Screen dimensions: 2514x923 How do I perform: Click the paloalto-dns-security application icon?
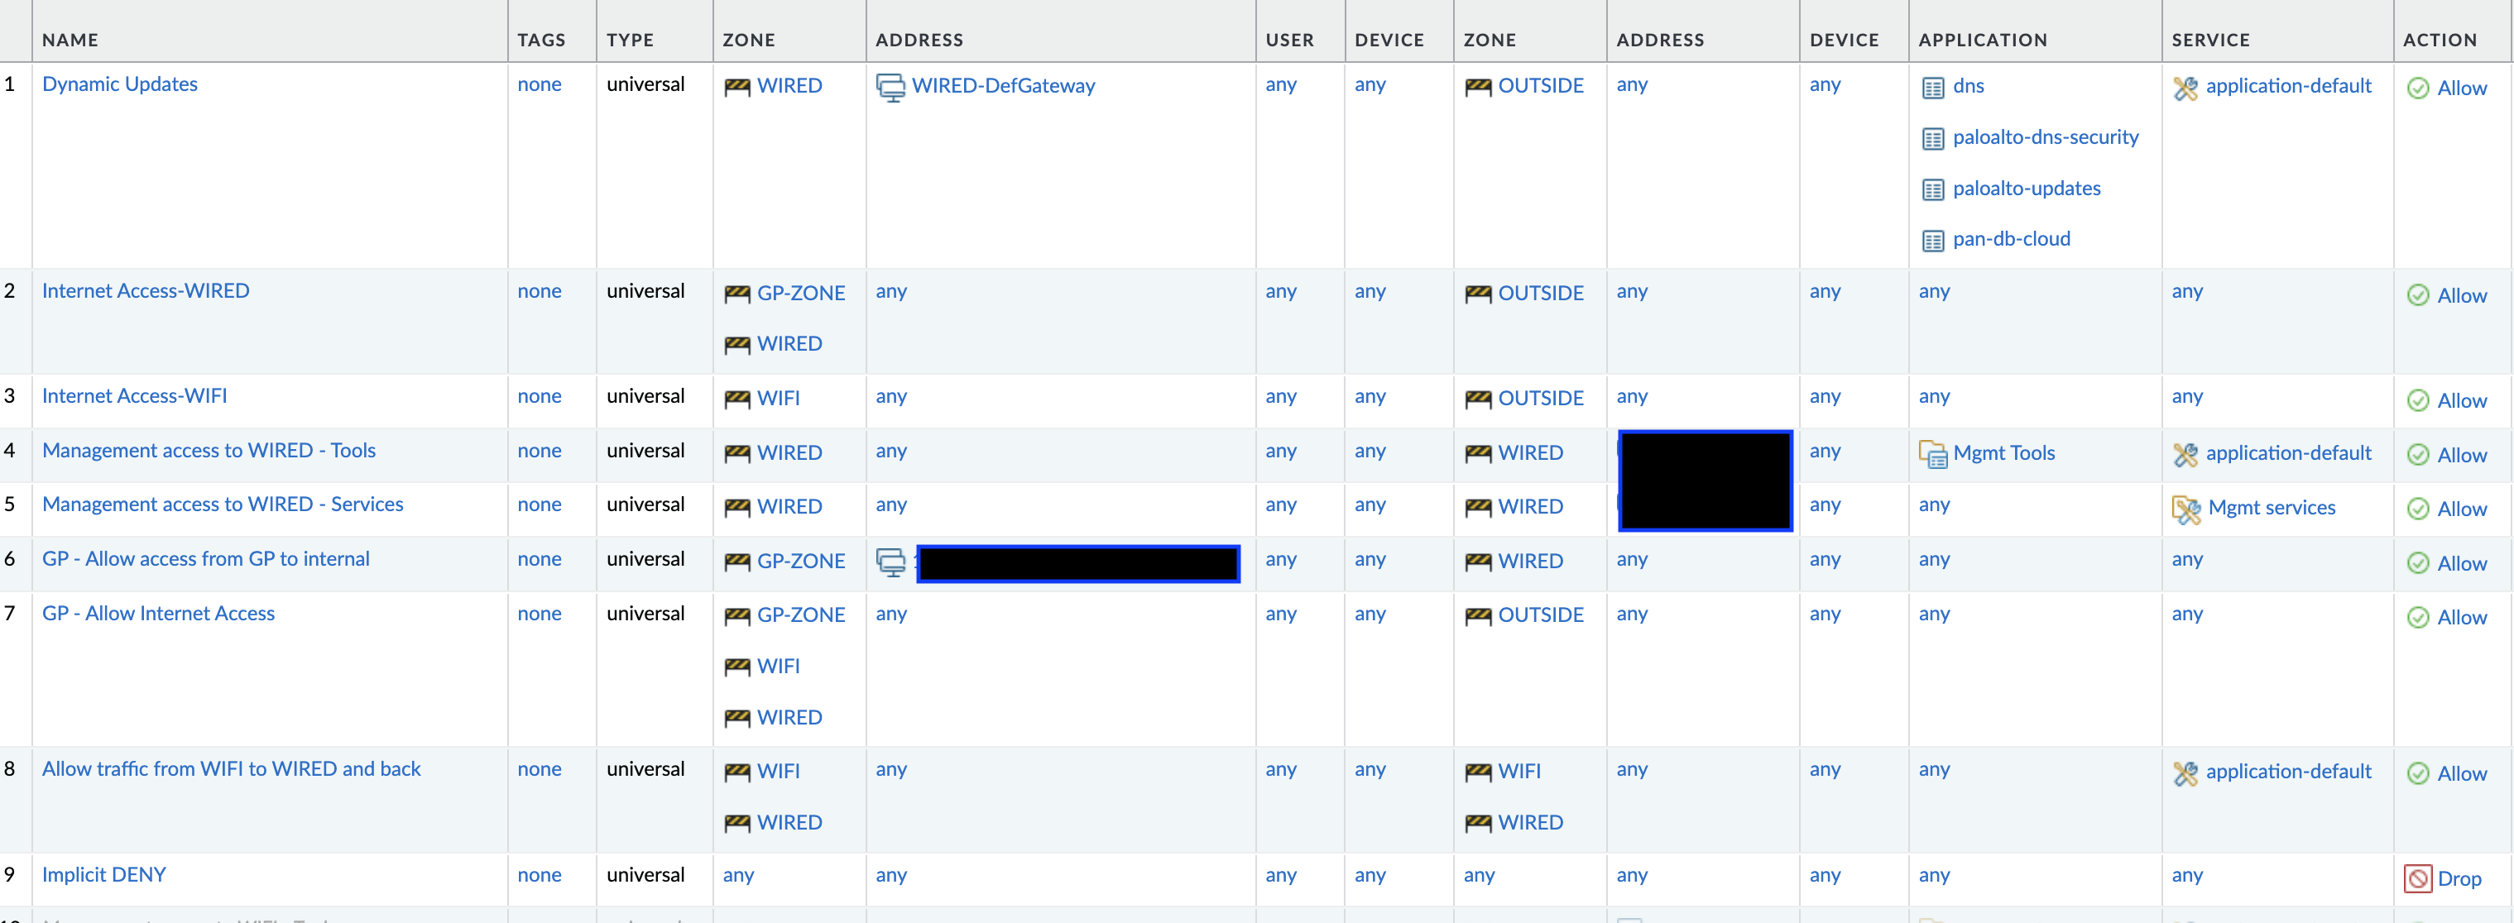[1932, 140]
